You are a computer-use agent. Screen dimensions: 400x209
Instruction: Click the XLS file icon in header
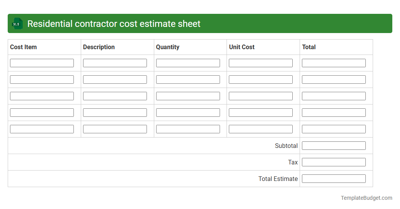pos(17,23)
